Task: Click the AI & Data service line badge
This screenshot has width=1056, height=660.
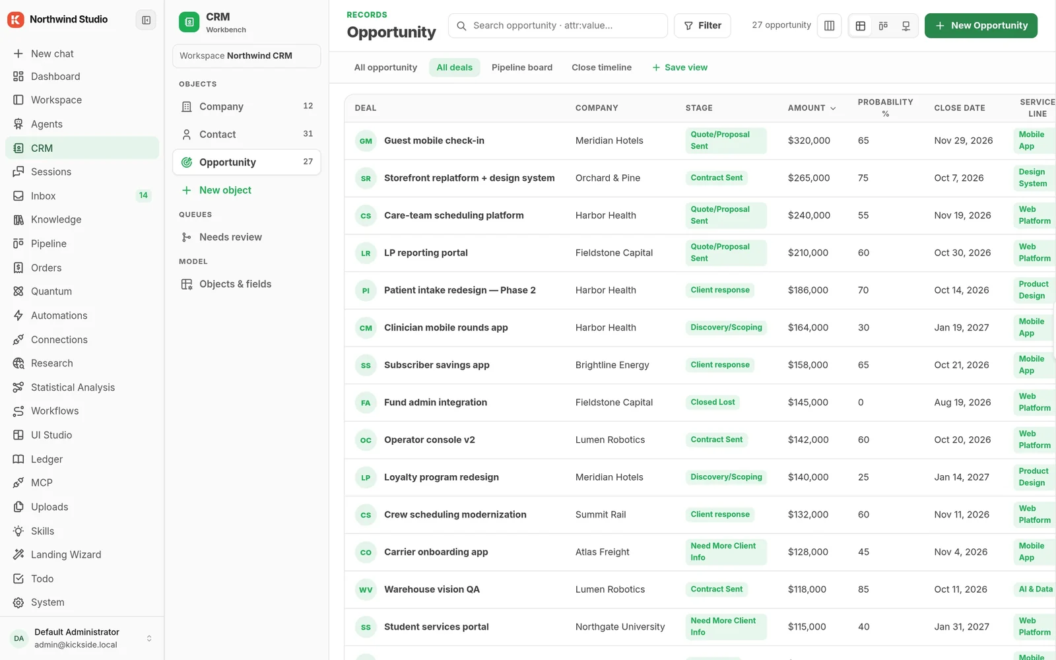Action: 1035,589
